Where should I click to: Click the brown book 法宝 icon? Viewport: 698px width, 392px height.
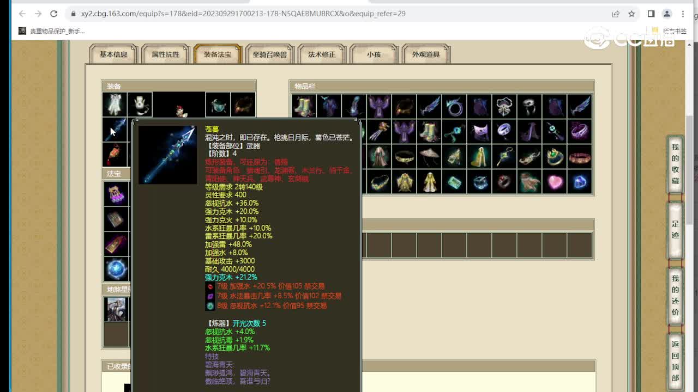pos(116,219)
